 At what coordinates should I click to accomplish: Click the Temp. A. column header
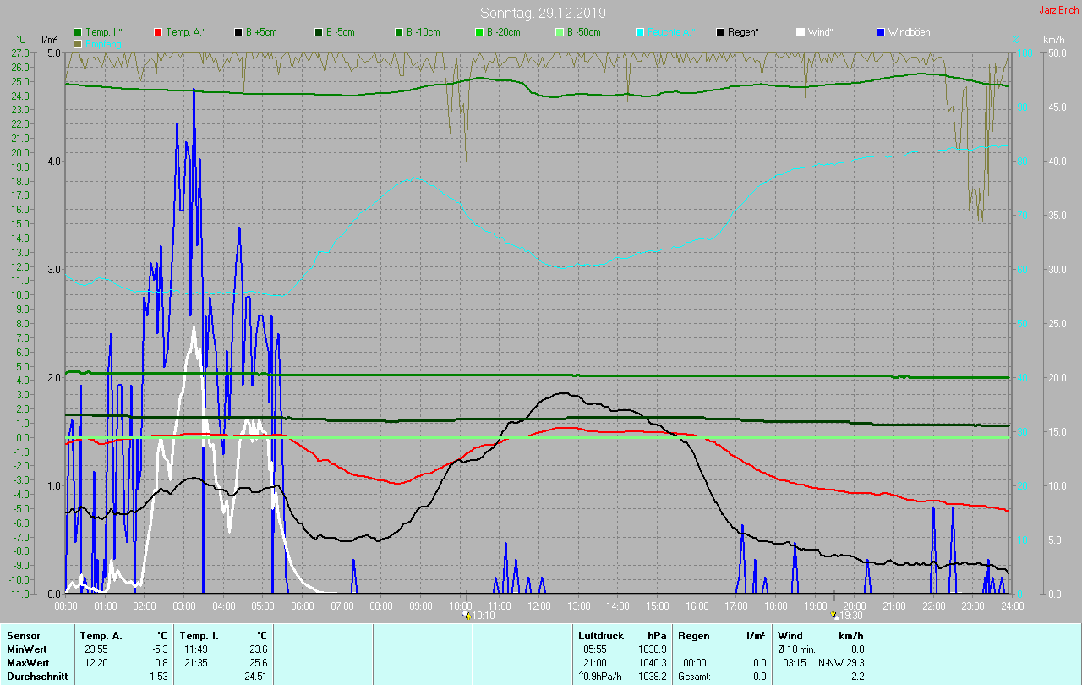[101, 635]
